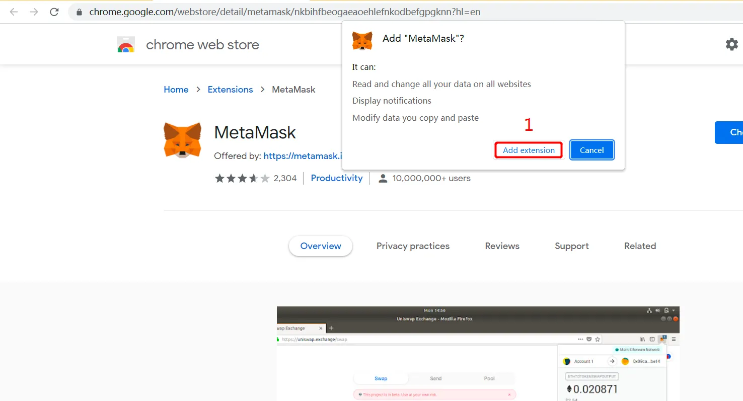Open the Productivity category link
The height and width of the screenshot is (401, 743).
pos(337,178)
